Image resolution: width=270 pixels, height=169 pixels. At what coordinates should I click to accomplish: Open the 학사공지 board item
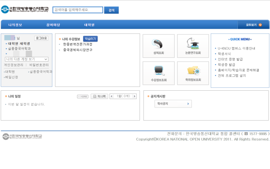tap(173, 104)
